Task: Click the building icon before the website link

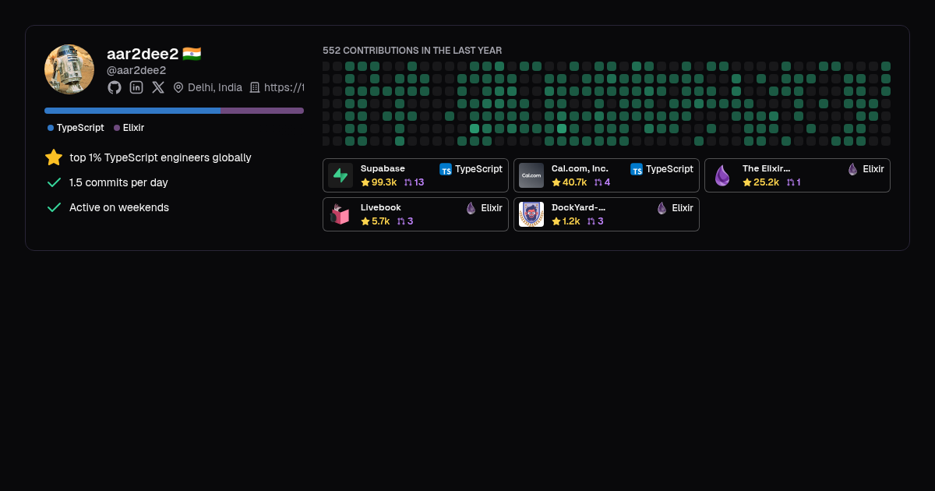Action: 255,87
